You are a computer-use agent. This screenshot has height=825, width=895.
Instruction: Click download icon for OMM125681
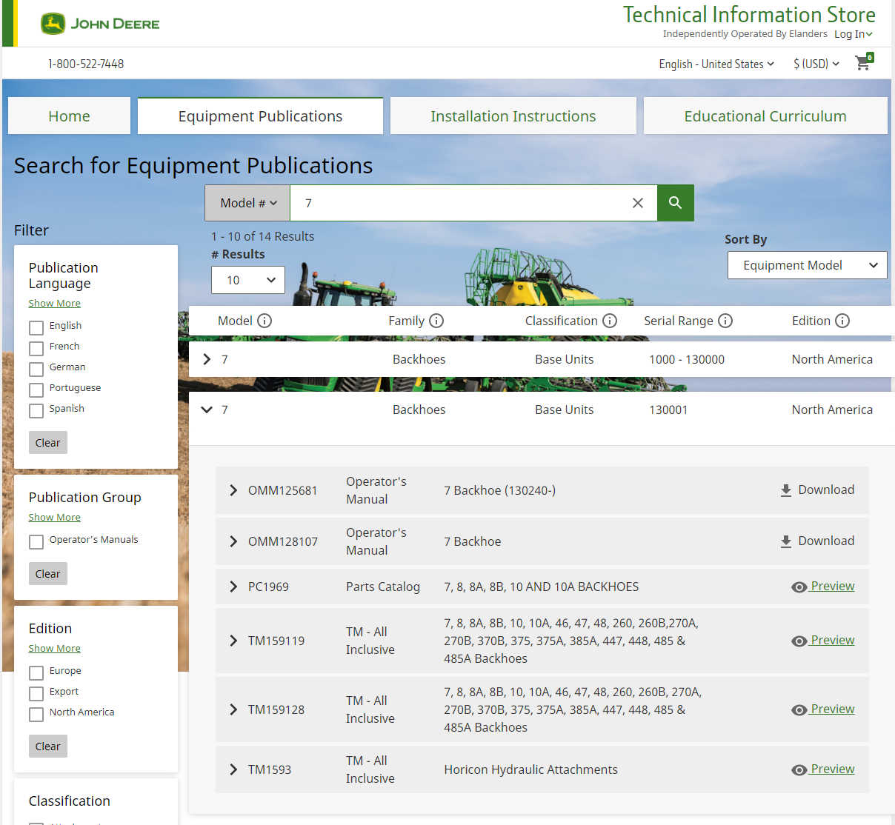786,490
